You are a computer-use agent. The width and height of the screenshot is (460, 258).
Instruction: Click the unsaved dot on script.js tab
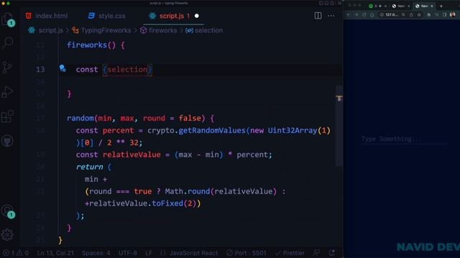tap(196, 16)
